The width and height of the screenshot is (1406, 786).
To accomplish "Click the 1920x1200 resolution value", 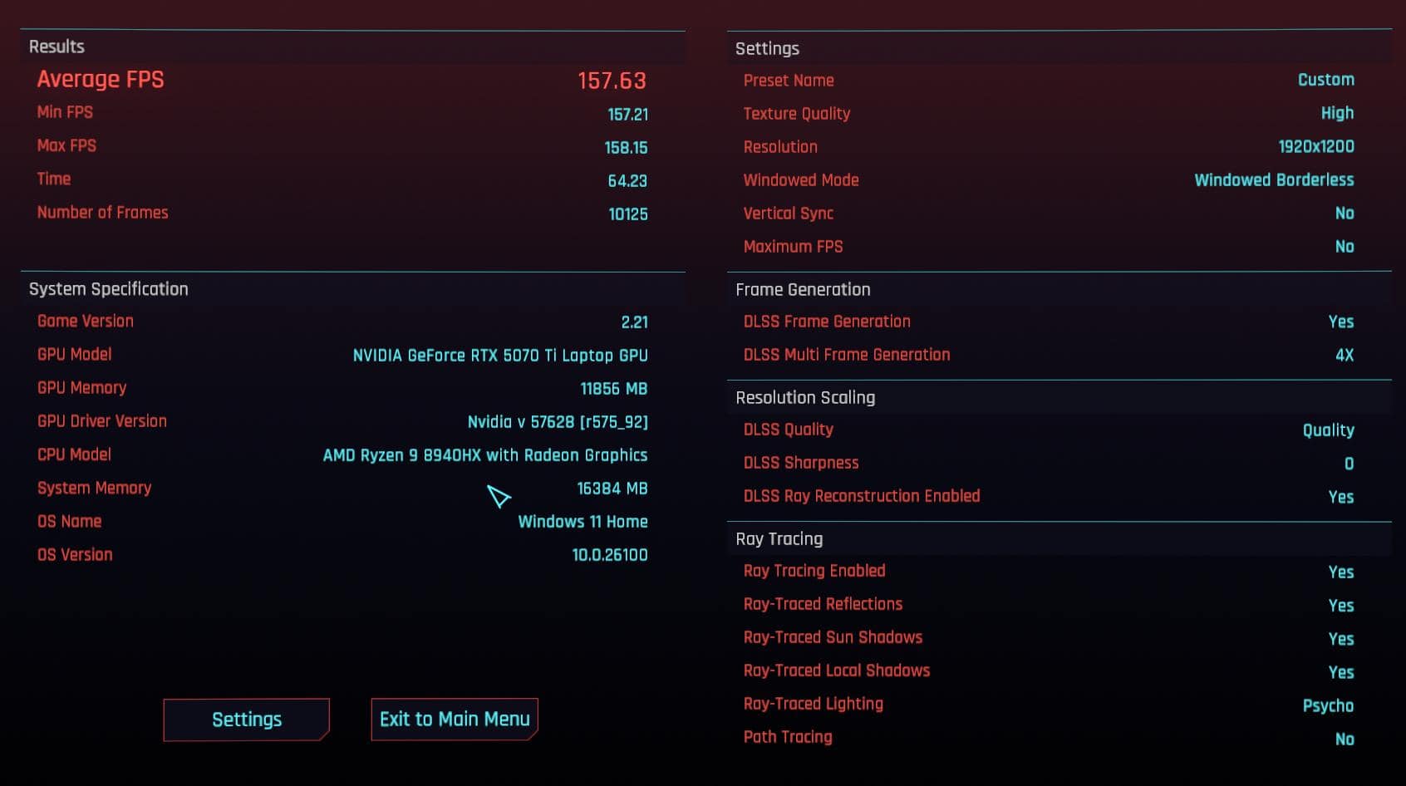I will pos(1315,147).
